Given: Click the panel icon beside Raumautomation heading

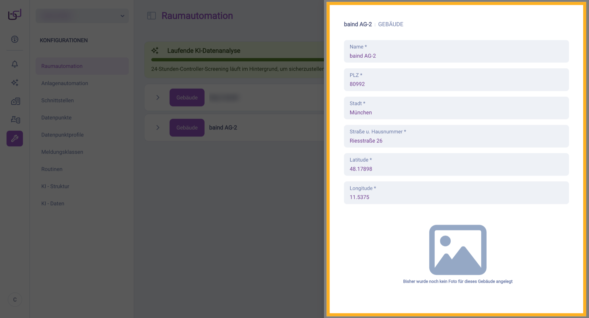Looking at the screenshot, I should [152, 15].
